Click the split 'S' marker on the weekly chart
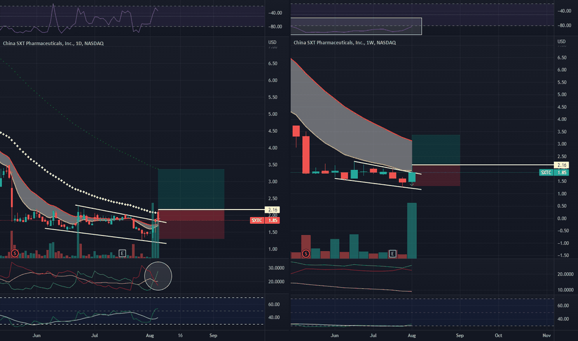 [306, 254]
